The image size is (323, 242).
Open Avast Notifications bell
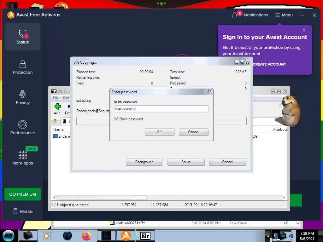[250, 15]
